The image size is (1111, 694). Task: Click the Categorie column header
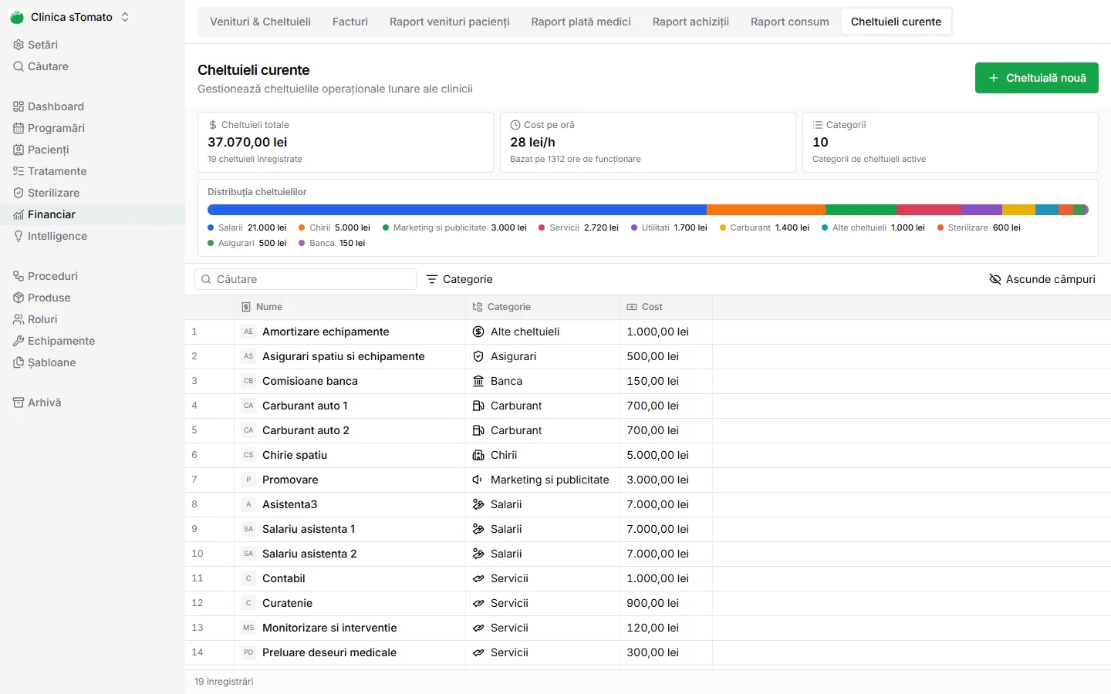(x=542, y=307)
